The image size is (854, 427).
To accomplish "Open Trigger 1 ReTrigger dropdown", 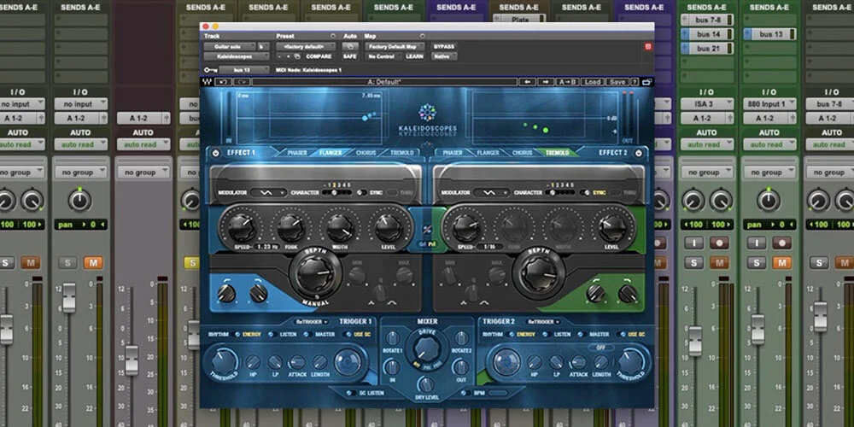I will pyautogui.click(x=312, y=322).
